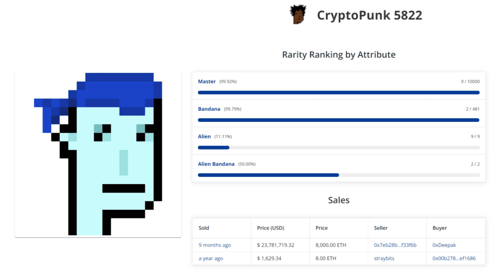The image size is (494, 271).
Task: Click the Seller column header
Action: [x=381, y=228]
